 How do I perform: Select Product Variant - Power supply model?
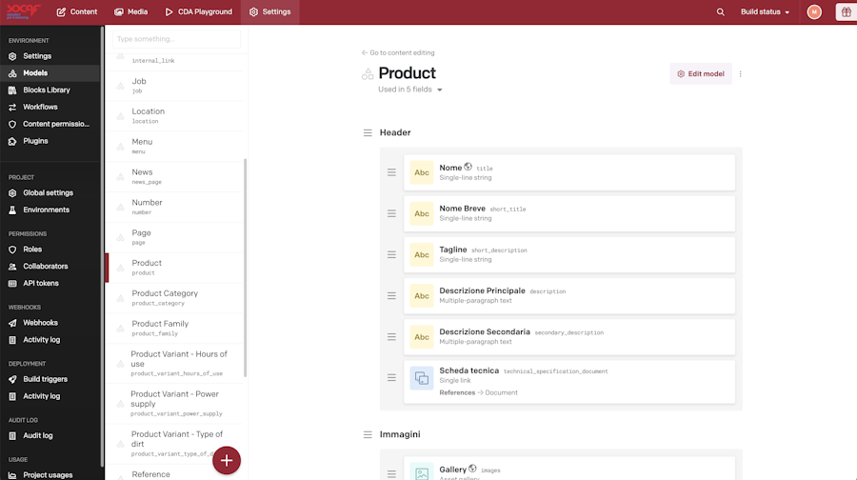tap(174, 404)
